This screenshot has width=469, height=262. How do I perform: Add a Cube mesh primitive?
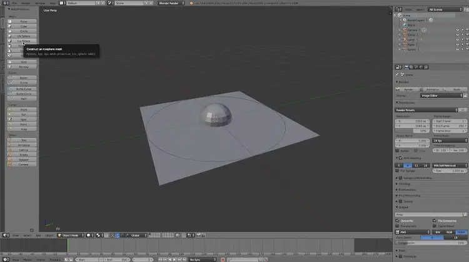[x=22, y=26]
